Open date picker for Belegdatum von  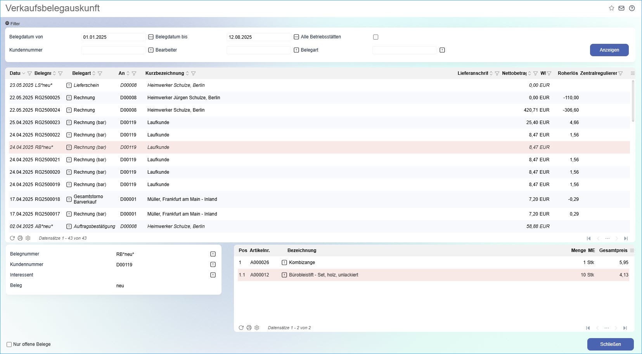point(151,37)
